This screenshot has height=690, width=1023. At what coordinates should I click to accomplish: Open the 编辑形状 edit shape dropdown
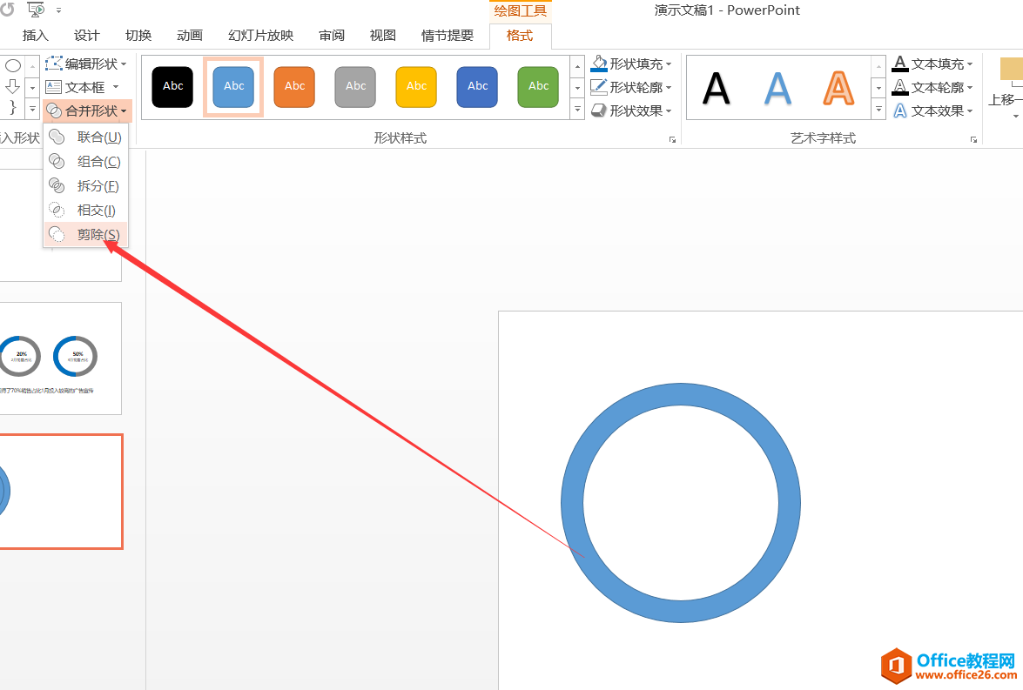point(85,64)
